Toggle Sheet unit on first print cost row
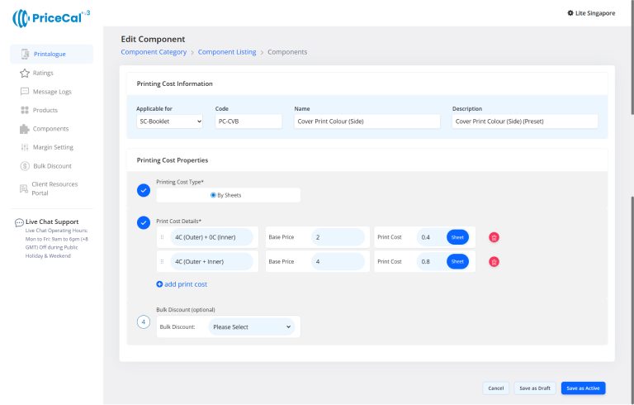This screenshot has height=405, width=634. 457,237
